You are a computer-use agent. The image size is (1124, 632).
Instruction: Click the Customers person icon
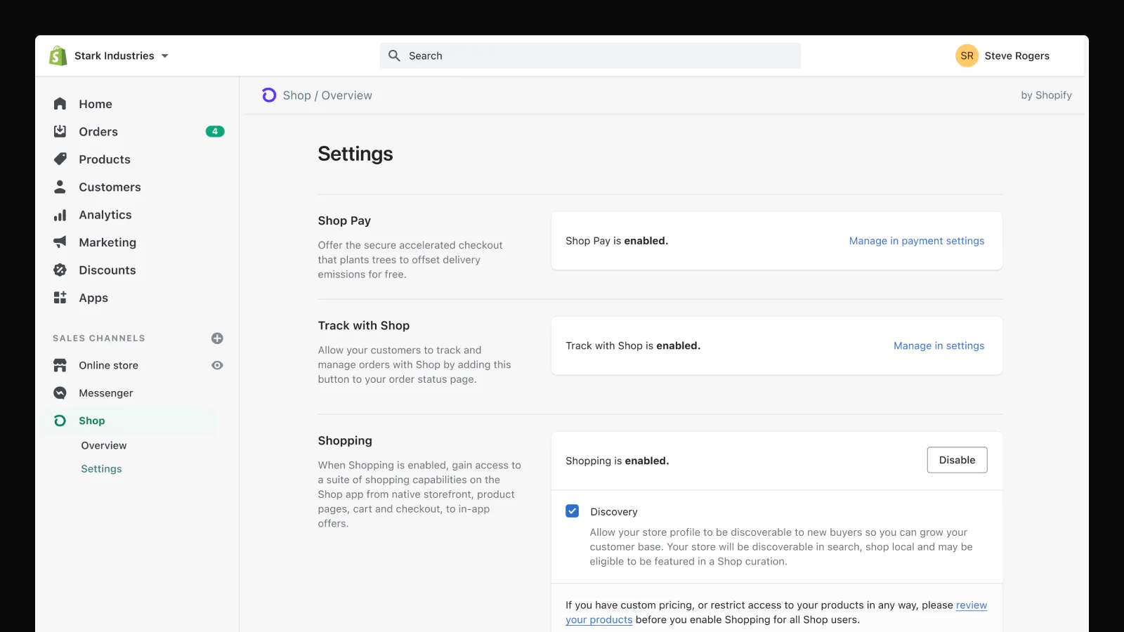[x=60, y=187]
